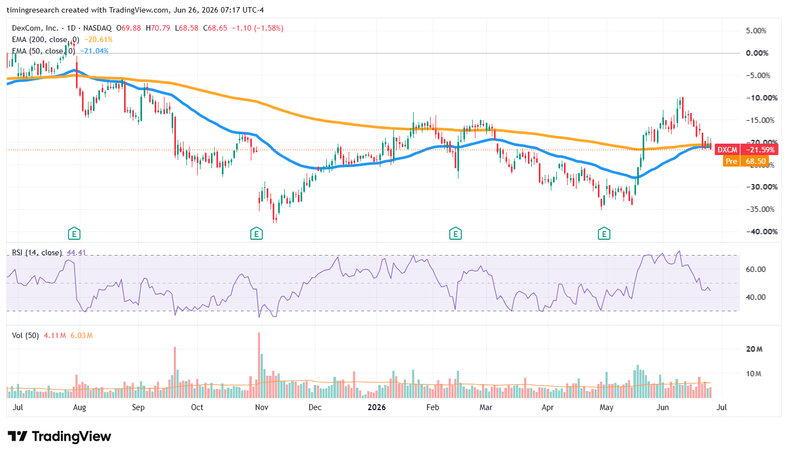Select the volume value 4.11 M
Viewport: 788px width, 456px height.
coord(54,335)
